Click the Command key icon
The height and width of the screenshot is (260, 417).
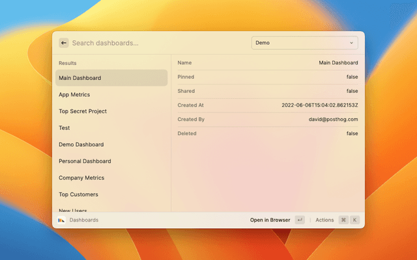tap(343, 220)
